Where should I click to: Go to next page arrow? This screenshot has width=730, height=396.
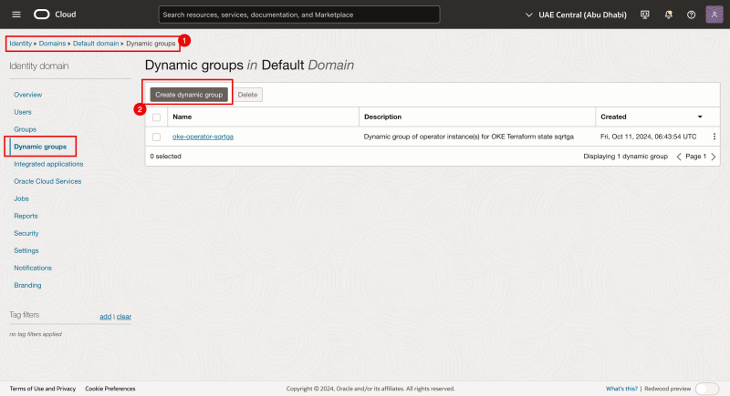(713, 157)
